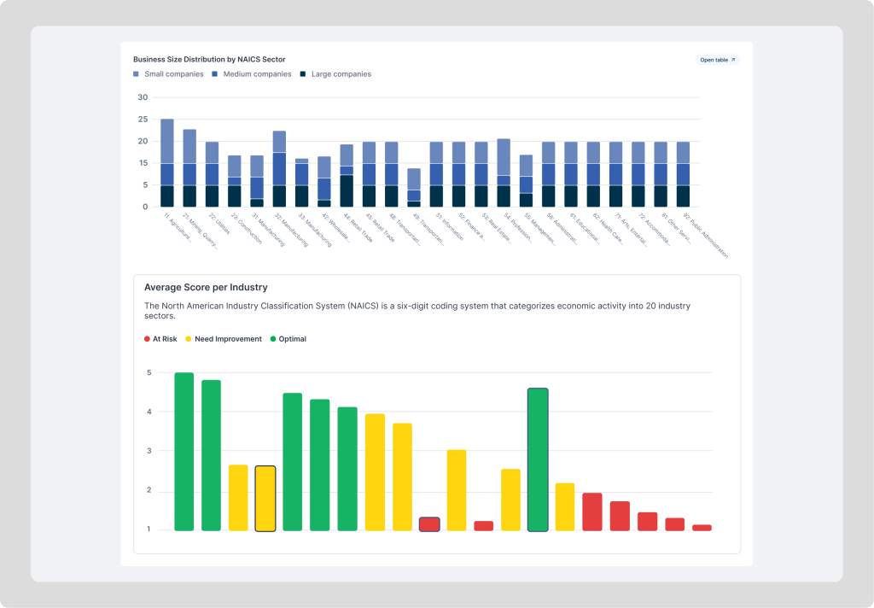Screen dimensions: 874x608
Task: Select the 92 Public Administration stacked bar
Action: (x=683, y=174)
